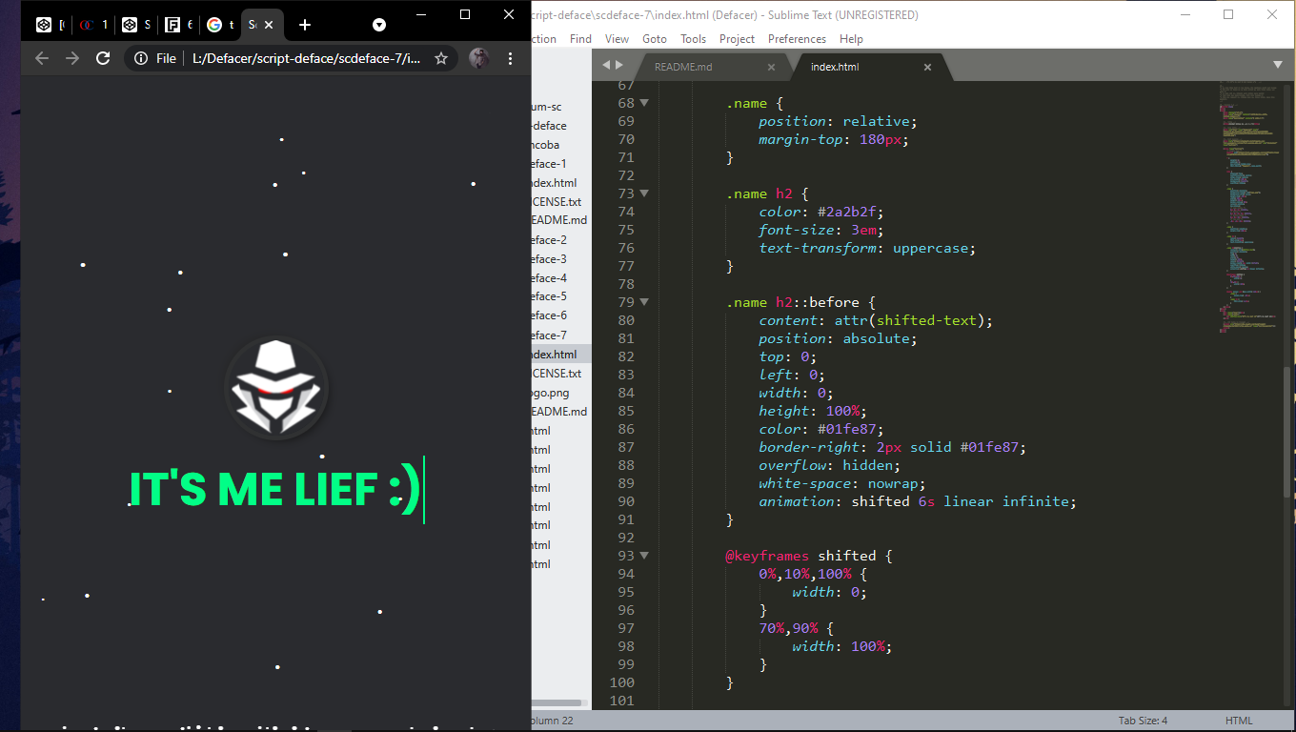Reload the current page in Chrome
Image resolution: width=1296 pixels, height=732 pixels.
click(103, 58)
